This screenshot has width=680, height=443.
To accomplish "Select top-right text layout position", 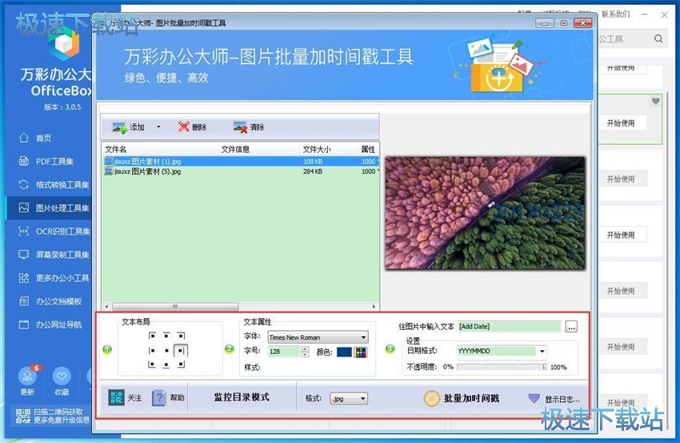I will tap(181, 336).
